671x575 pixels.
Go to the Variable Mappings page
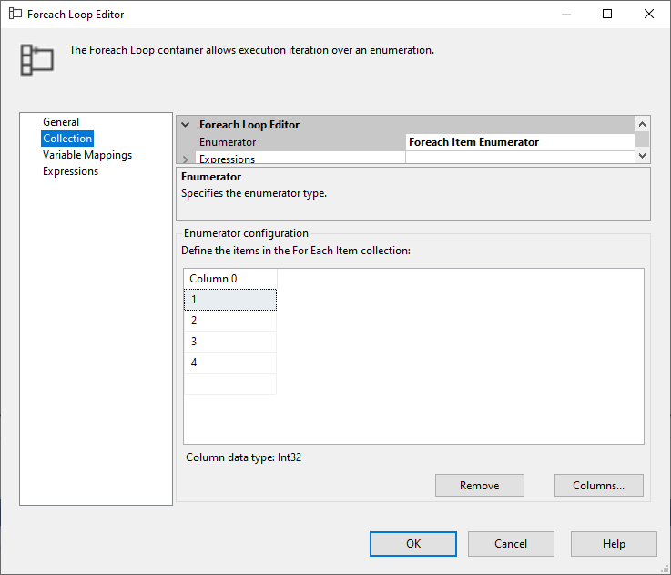tap(87, 155)
